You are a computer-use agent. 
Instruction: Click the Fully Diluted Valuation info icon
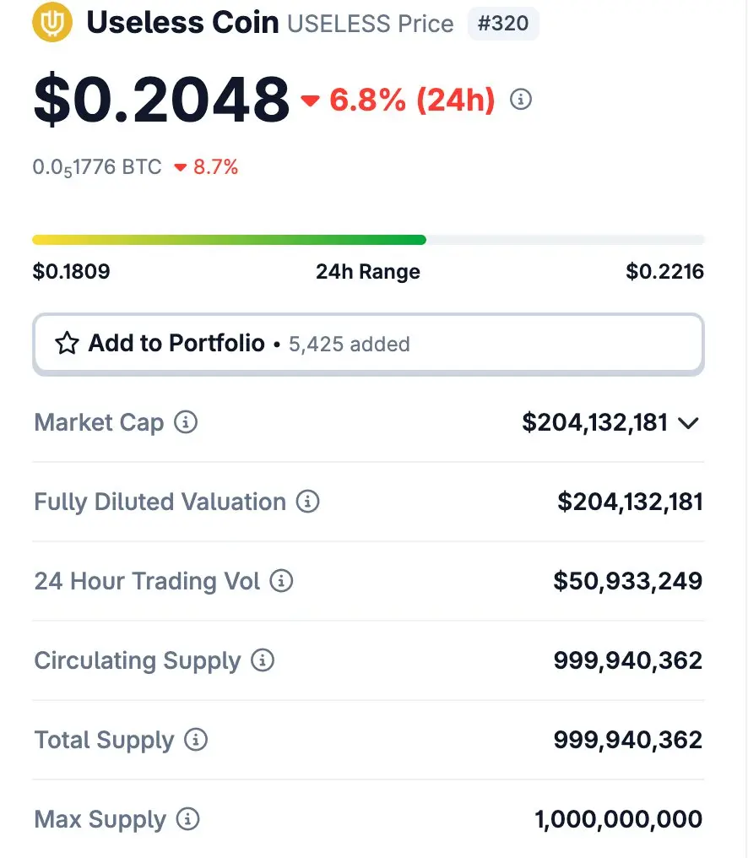pyautogui.click(x=307, y=502)
